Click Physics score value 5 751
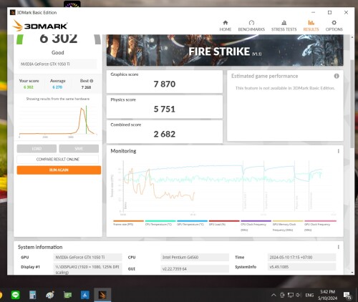The width and height of the screenshot is (358, 302). tap(165, 109)
